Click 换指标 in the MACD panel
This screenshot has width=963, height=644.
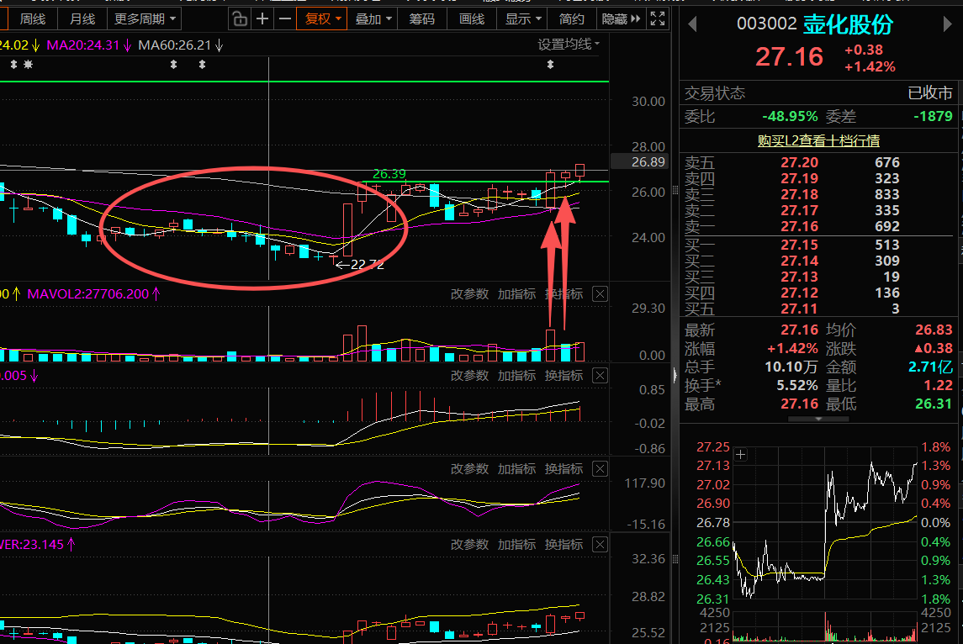(564, 376)
